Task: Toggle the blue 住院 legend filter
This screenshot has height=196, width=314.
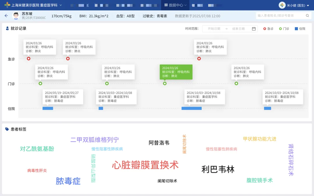Action: [x=299, y=29]
